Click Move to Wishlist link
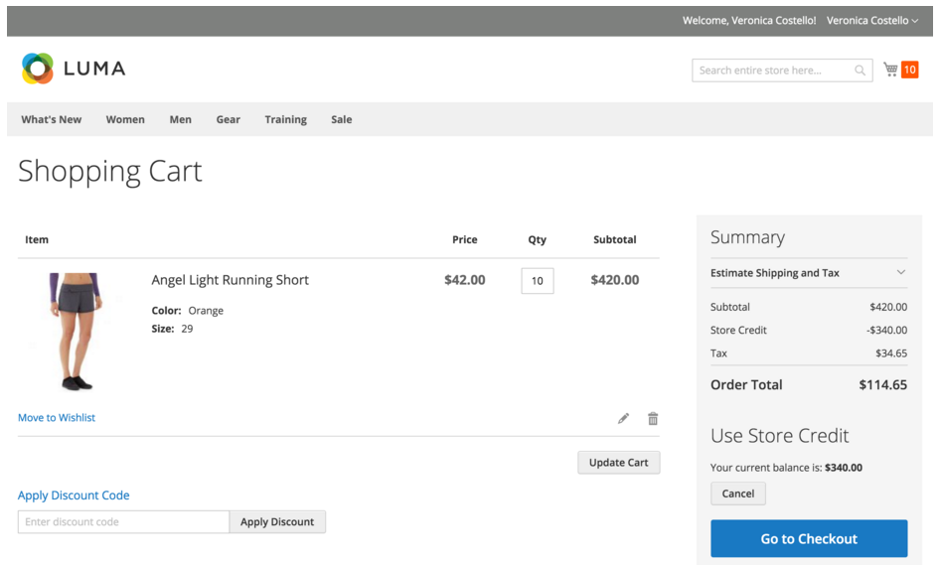 point(57,417)
